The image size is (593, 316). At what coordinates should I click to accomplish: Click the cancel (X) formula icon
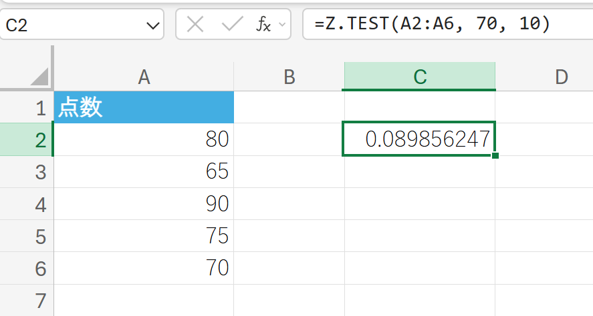tap(195, 25)
